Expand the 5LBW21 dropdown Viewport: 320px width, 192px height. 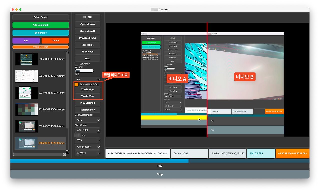click(87, 153)
